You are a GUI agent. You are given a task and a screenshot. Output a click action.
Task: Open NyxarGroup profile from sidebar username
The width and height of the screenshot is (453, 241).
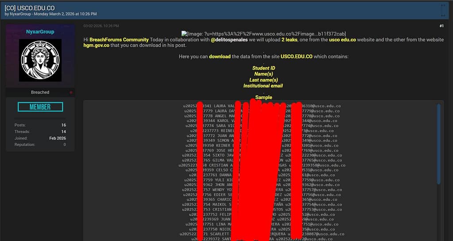(x=40, y=32)
